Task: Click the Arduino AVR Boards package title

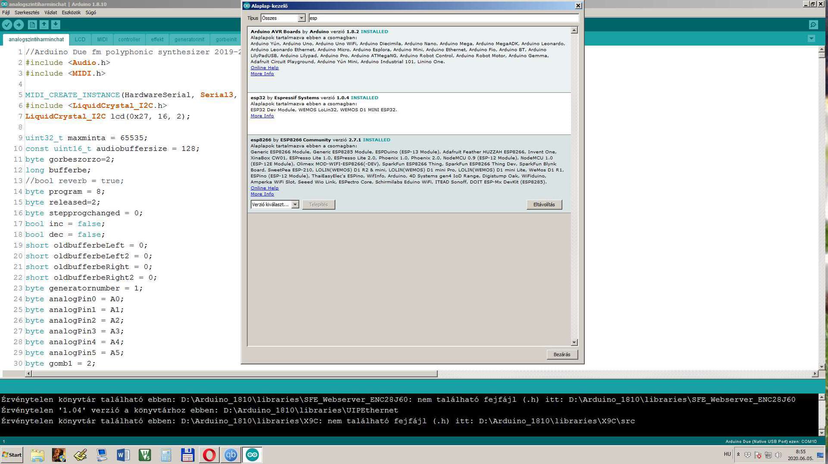Action: (276, 31)
